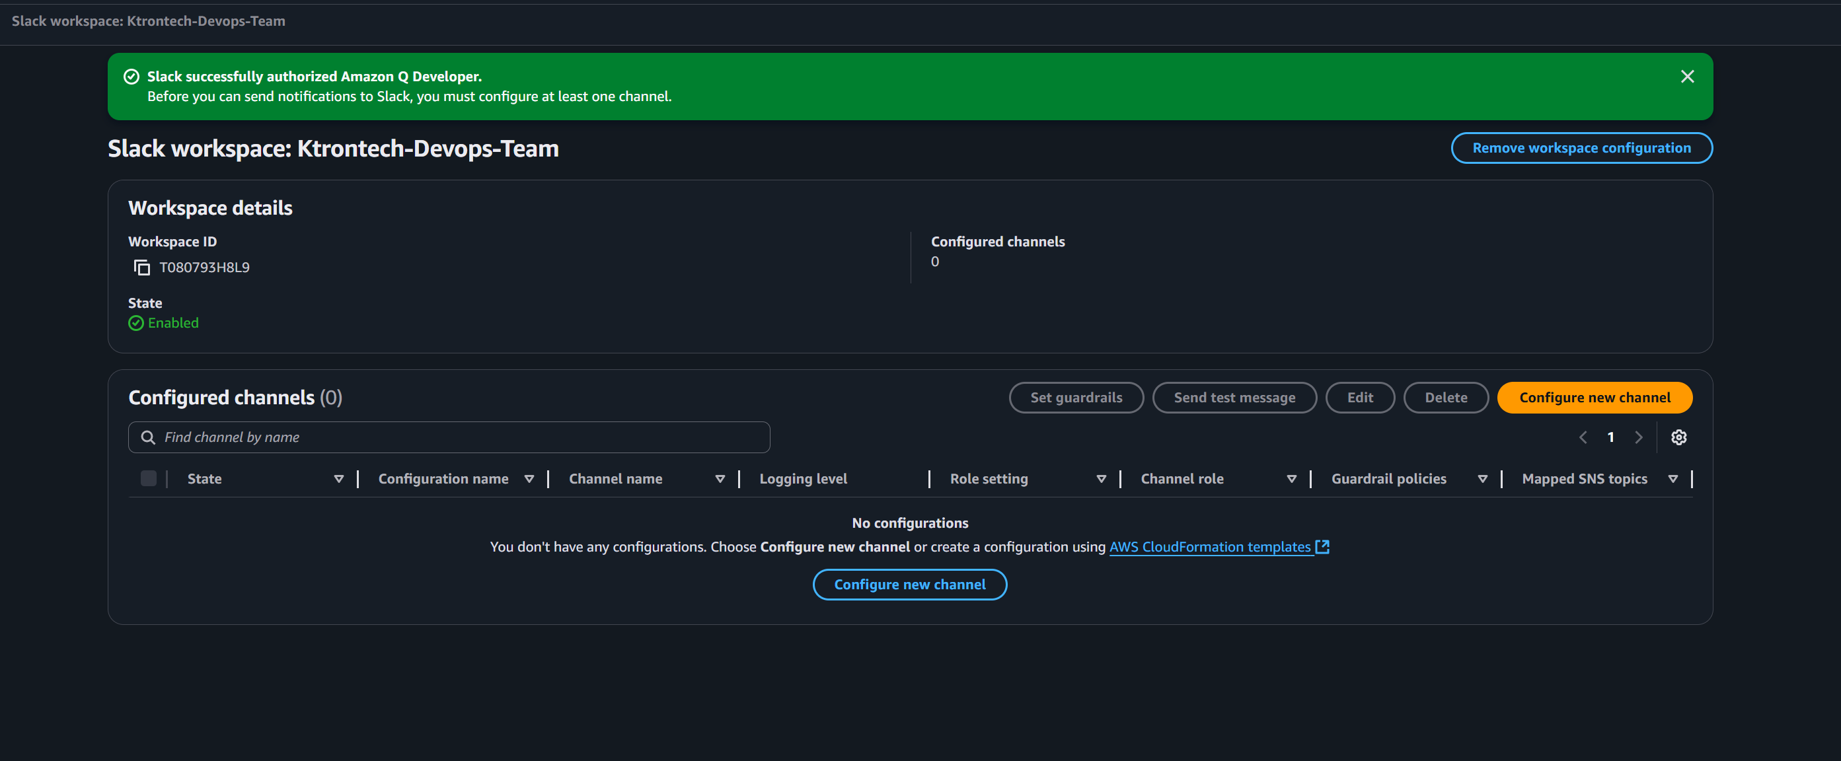This screenshot has width=1841, height=761.
Task: Sort by Configuration name column
Action: (x=529, y=479)
